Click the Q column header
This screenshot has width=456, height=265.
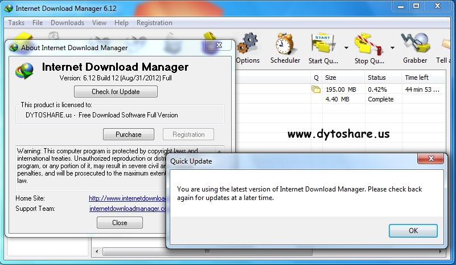coord(317,78)
